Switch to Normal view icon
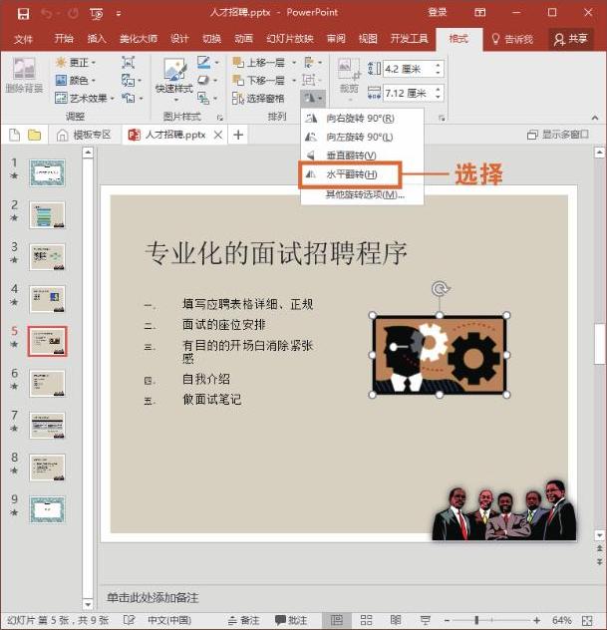 pyautogui.click(x=337, y=620)
